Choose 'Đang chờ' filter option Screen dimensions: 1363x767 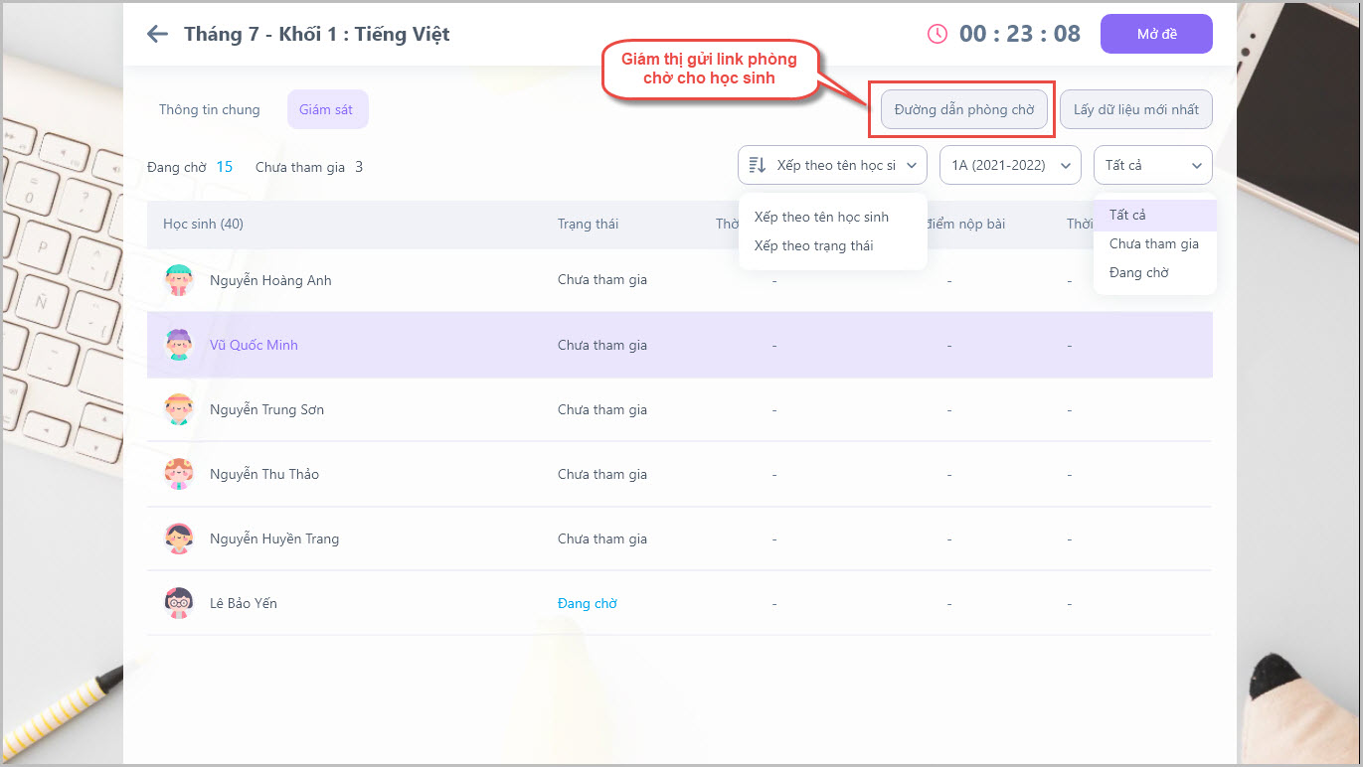[1138, 272]
